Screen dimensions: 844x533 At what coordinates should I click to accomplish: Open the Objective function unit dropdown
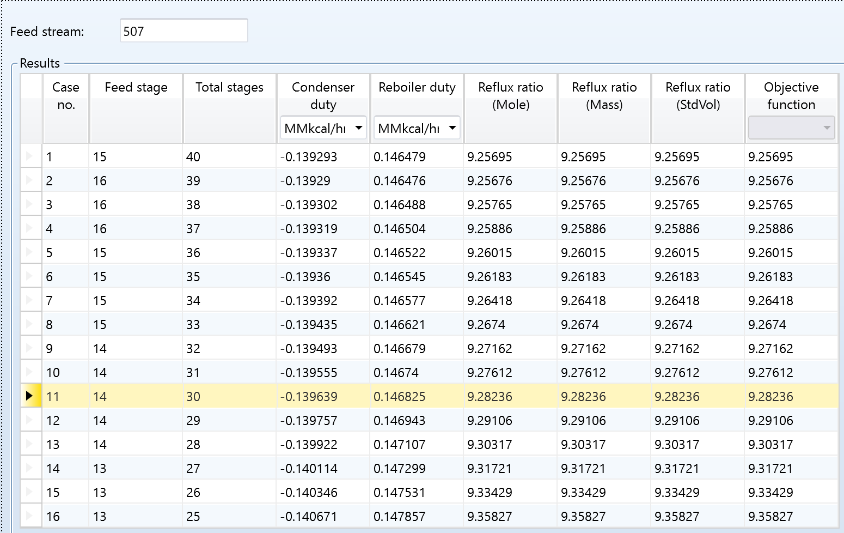pyautogui.click(x=791, y=128)
